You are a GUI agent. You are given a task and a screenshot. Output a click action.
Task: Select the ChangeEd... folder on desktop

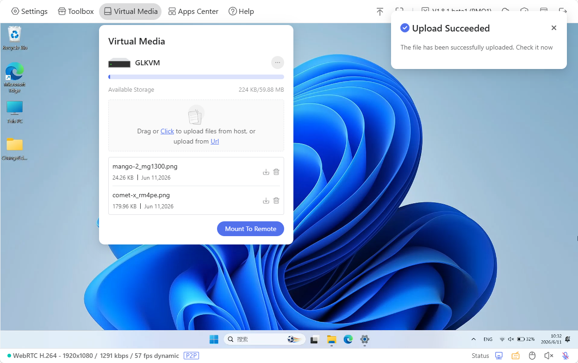[x=15, y=149]
